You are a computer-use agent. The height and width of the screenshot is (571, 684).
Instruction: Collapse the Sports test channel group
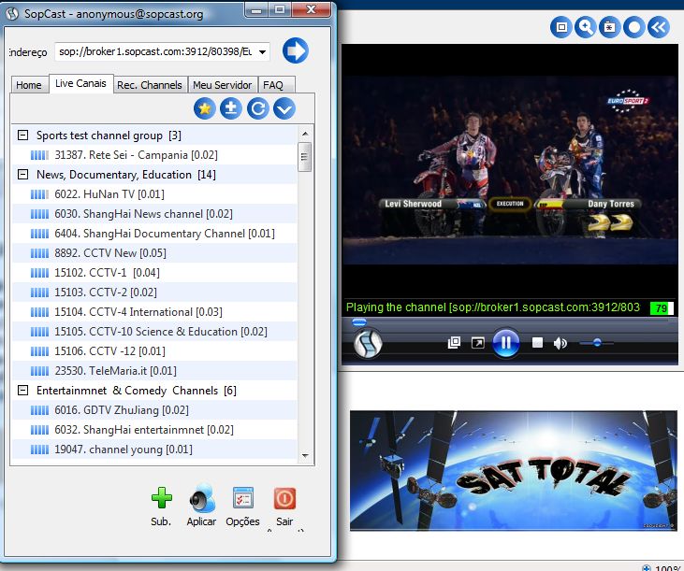(x=22, y=135)
